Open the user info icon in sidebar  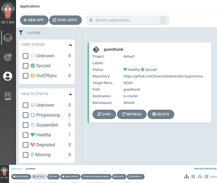click(8, 76)
